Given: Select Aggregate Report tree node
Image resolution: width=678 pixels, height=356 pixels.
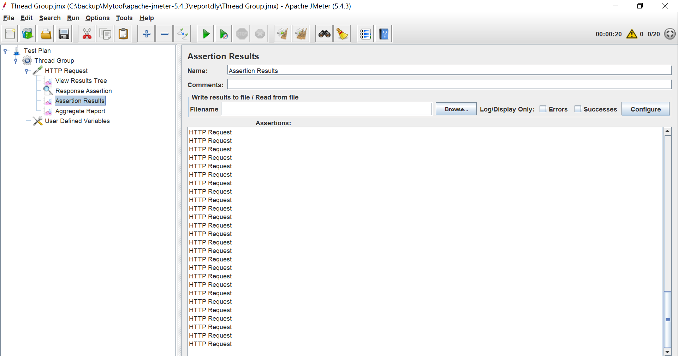Looking at the screenshot, I should tap(80, 111).
